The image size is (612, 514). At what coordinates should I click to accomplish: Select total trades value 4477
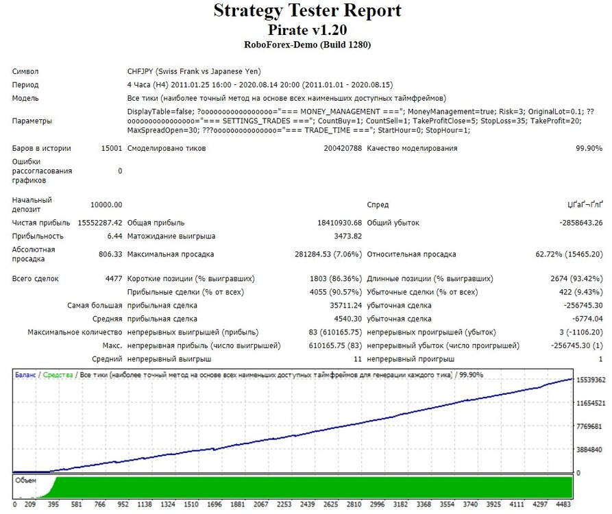(x=114, y=279)
